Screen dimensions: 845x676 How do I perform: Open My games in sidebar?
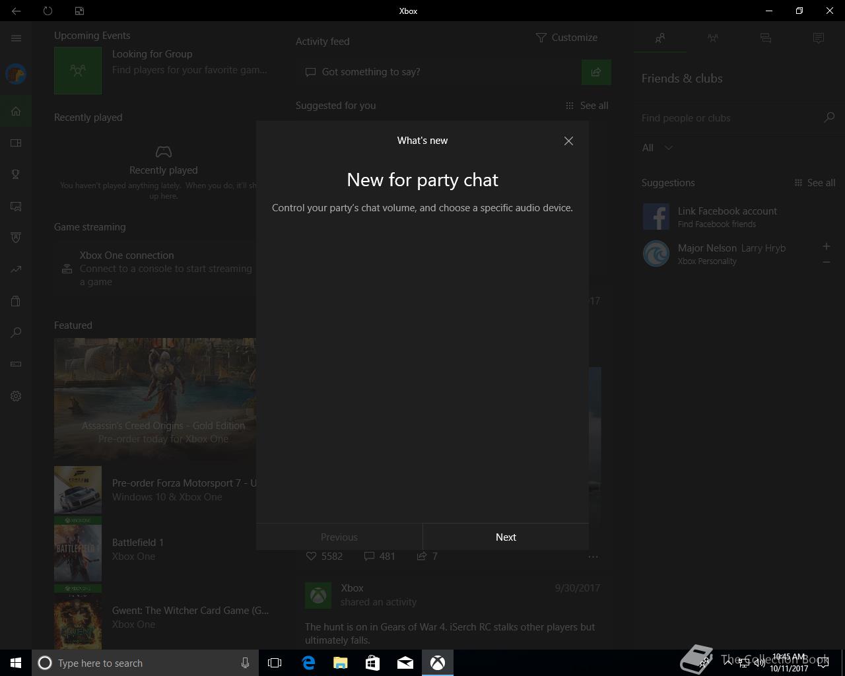tap(16, 143)
